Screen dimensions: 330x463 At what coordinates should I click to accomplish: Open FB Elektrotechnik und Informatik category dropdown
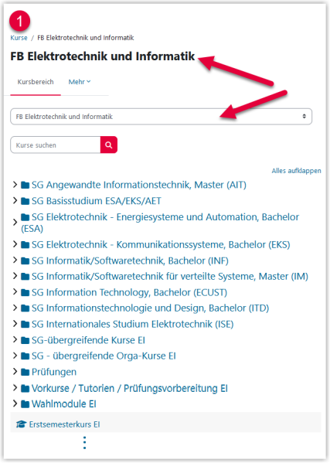pyautogui.click(x=162, y=117)
